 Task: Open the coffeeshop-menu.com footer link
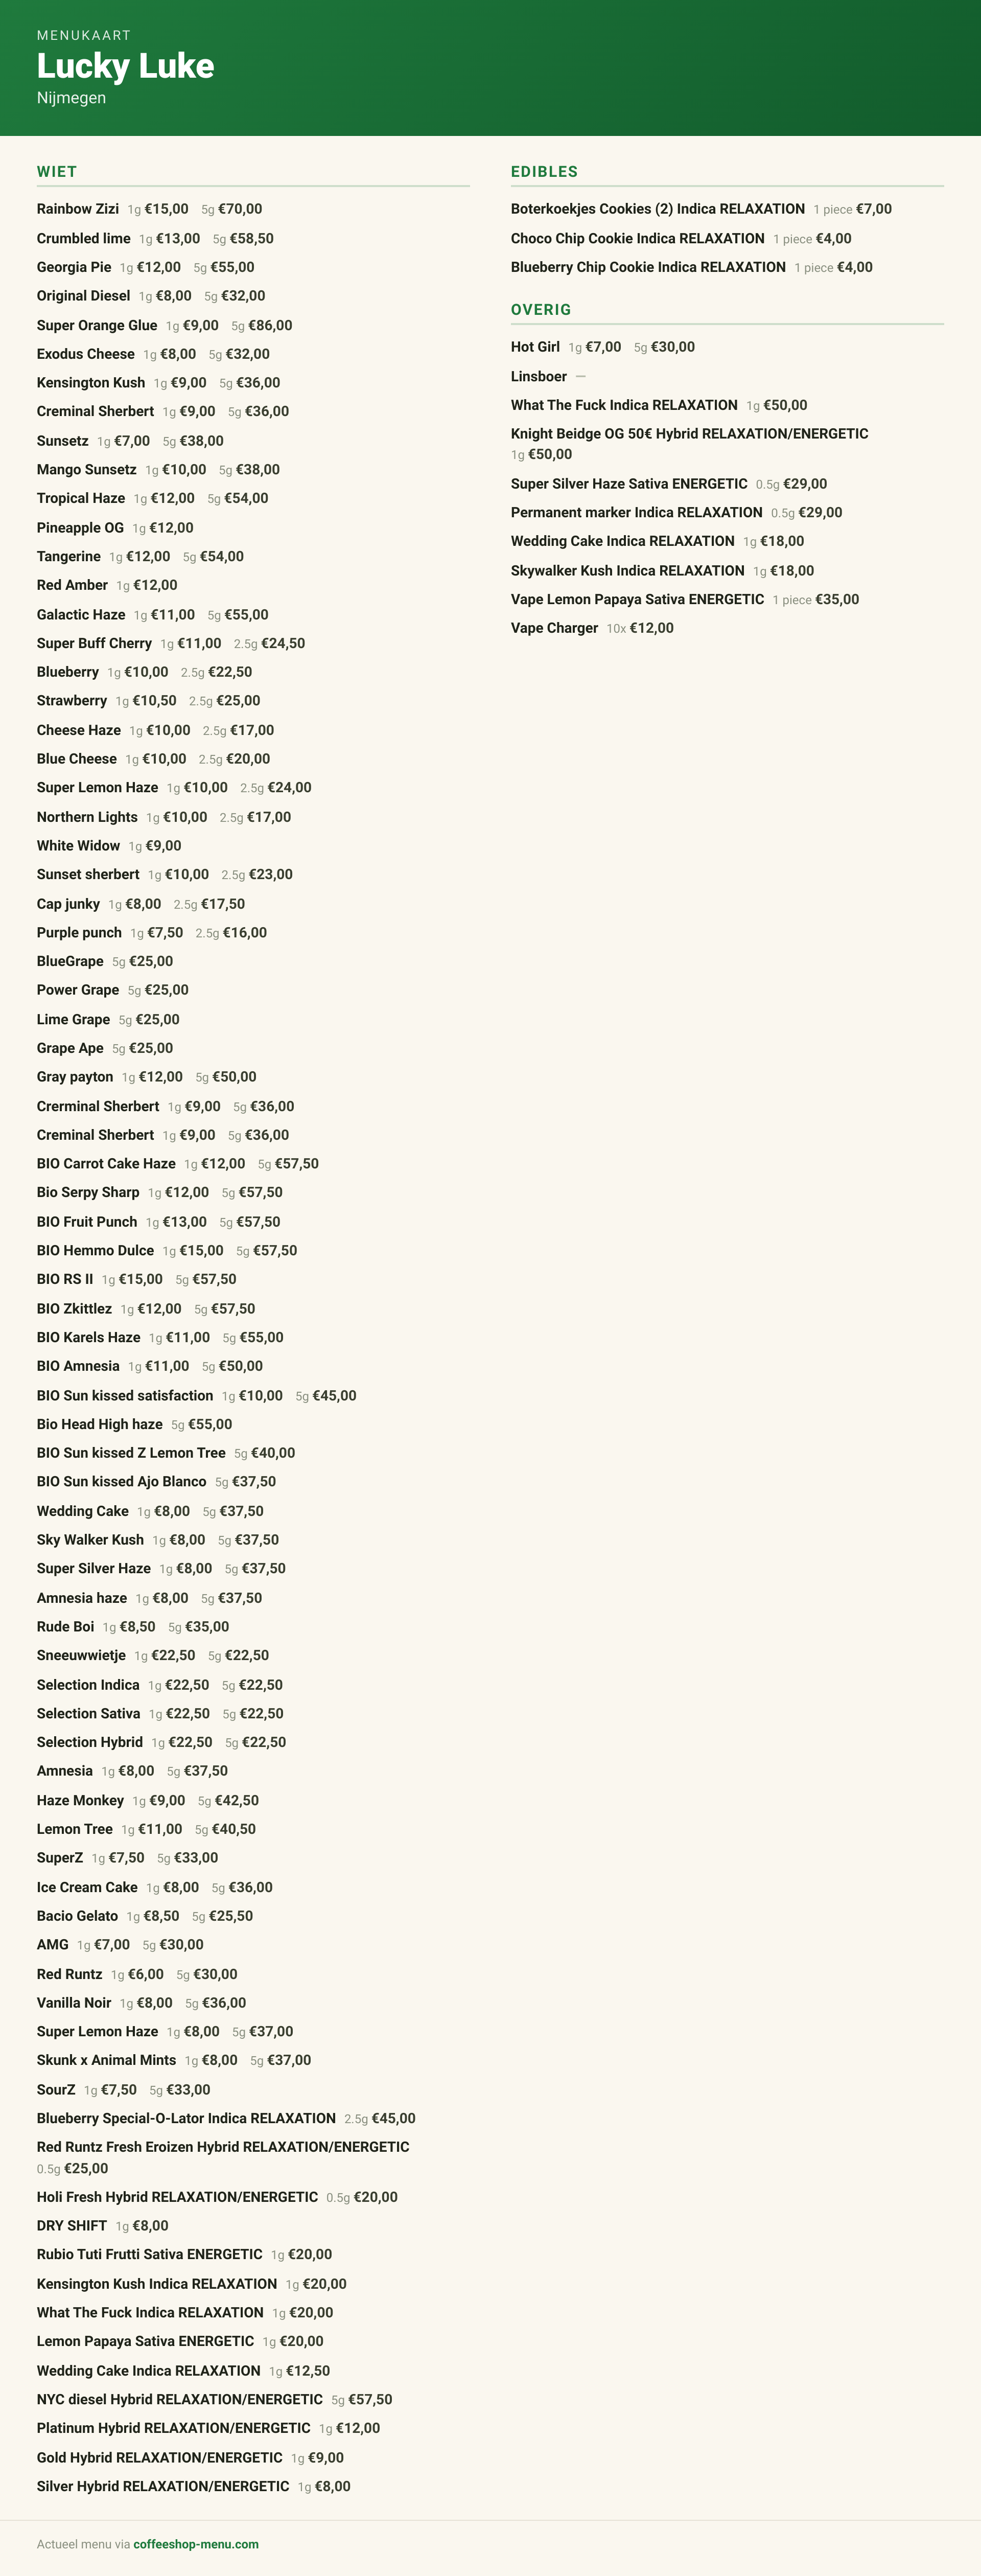196,2544
